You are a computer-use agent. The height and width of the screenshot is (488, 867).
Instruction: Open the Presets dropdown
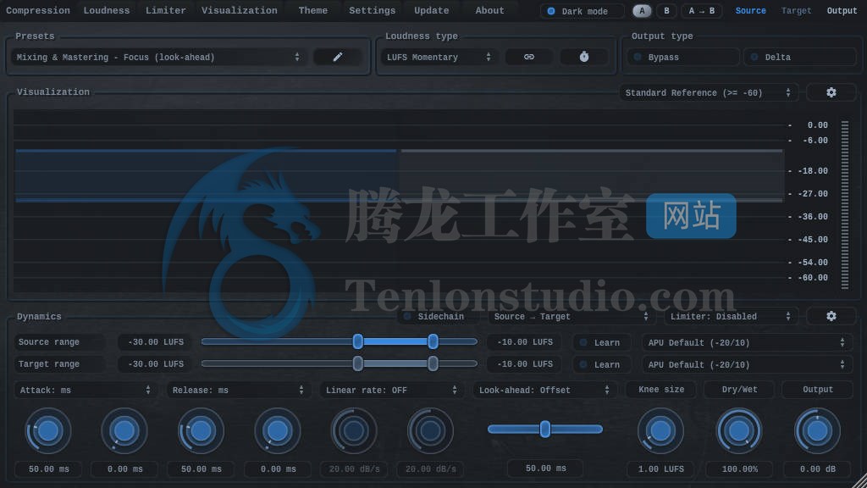[x=158, y=57]
